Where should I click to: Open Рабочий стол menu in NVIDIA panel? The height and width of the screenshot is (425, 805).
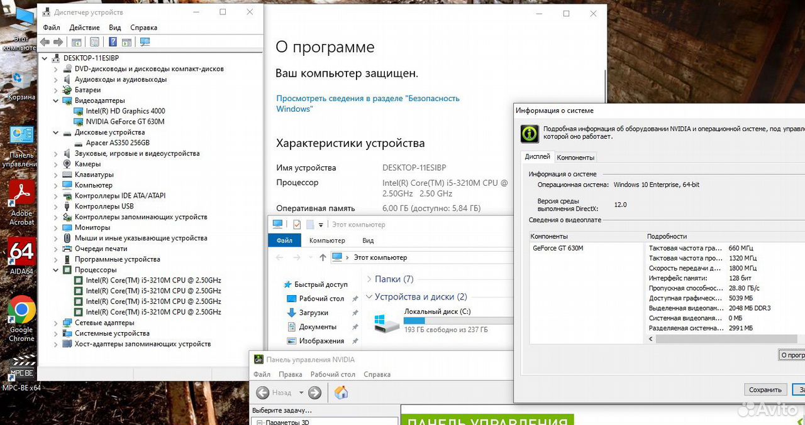tap(333, 374)
